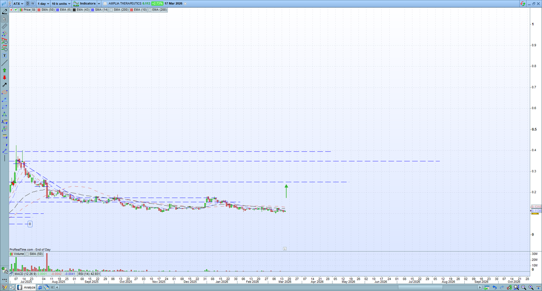The width and height of the screenshot is (542, 291).
Task: Click right arrow of the time scrollbar
Action: 480,287
